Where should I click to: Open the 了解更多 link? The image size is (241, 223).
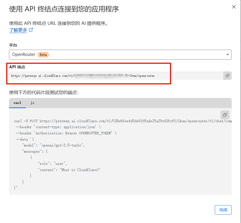(x=18, y=30)
